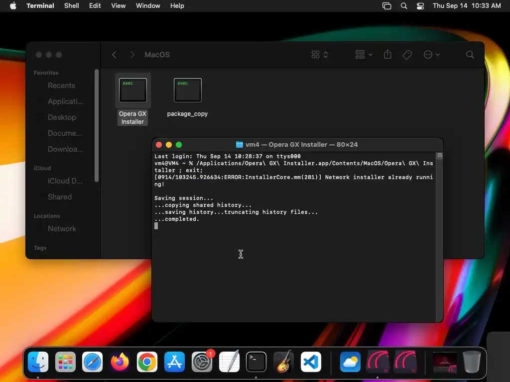510x382 pixels.
Task: Click the Terminal scrollback marker icon
Action: click(x=440, y=156)
